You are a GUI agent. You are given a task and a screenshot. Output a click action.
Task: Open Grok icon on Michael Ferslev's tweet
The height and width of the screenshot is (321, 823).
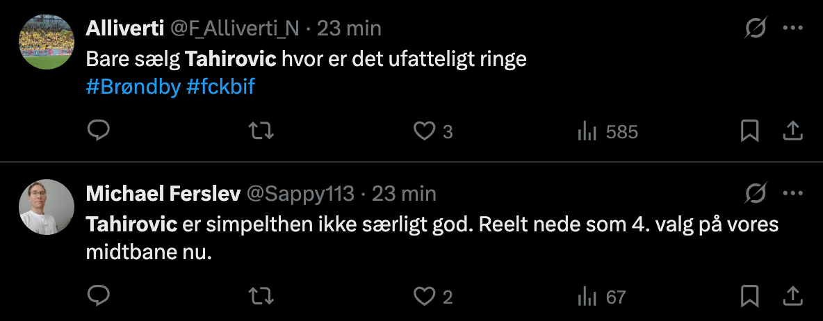[755, 193]
